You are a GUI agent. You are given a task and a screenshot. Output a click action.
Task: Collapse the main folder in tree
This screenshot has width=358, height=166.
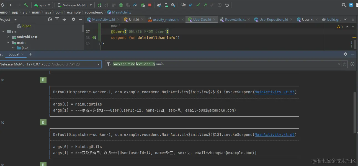pos(8,43)
